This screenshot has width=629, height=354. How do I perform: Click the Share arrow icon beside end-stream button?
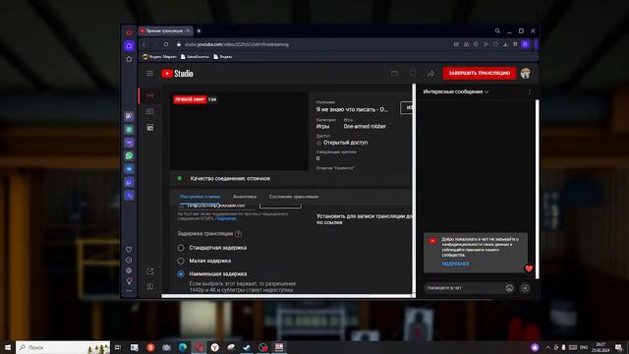[x=430, y=74]
